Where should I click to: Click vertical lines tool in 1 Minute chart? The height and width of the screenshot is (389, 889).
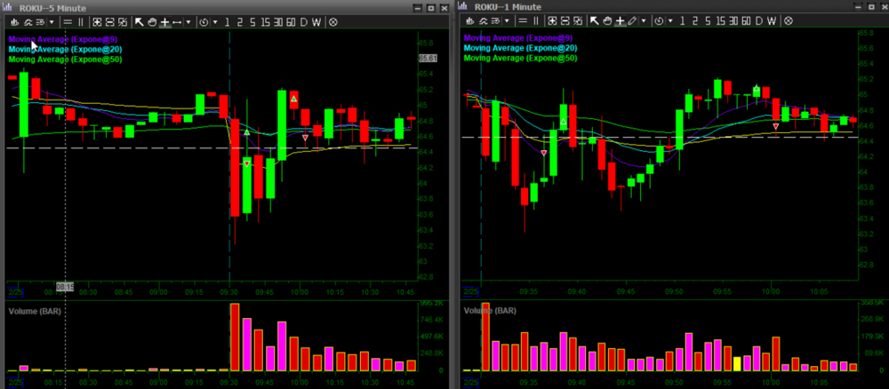tap(536, 20)
